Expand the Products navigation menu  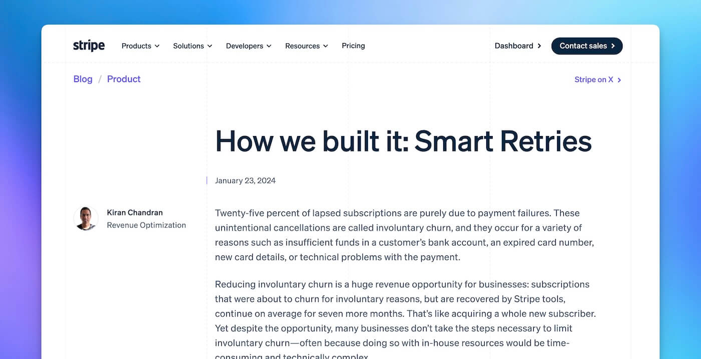click(x=140, y=45)
